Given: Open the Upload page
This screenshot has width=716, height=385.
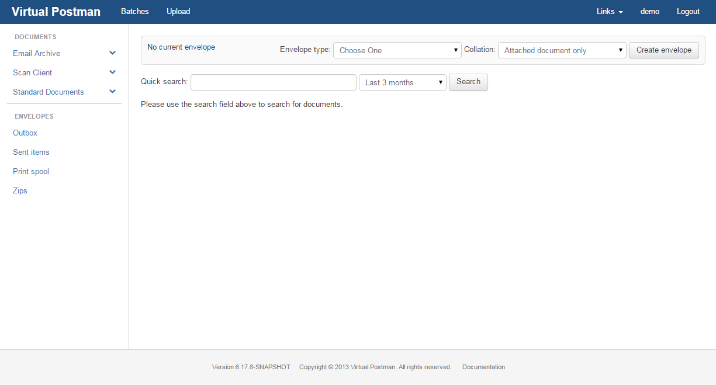Looking at the screenshot, I should point(178,11).
